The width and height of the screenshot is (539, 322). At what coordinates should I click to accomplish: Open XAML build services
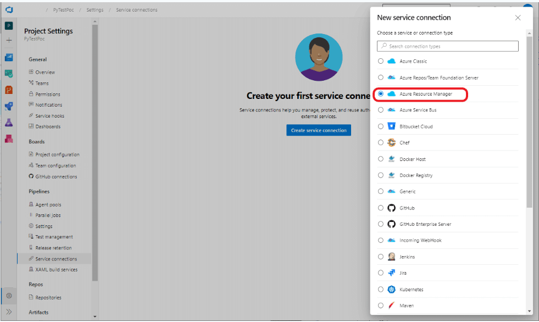point(56,270)
